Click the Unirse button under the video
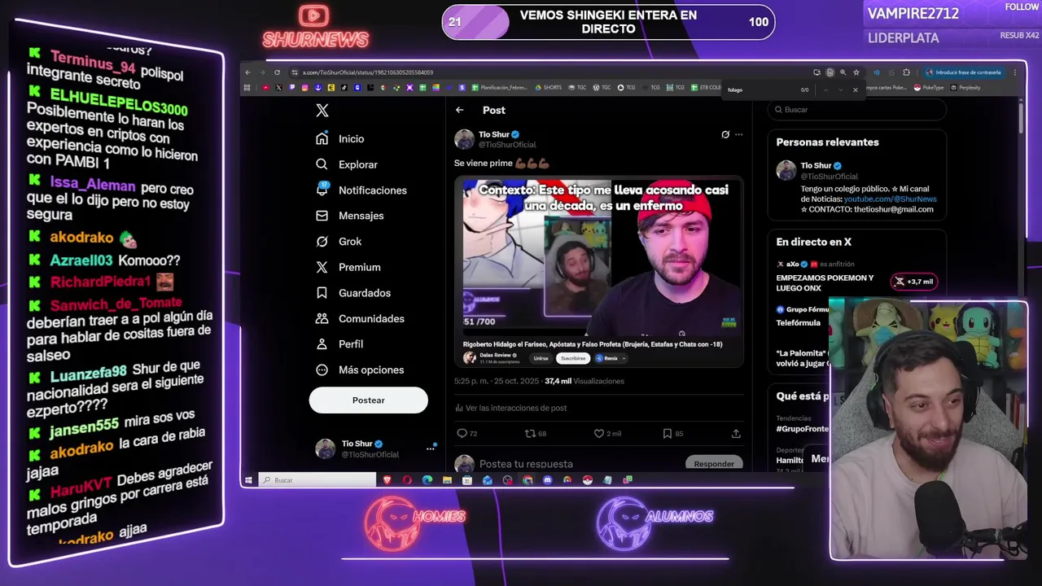 point(541,358)
